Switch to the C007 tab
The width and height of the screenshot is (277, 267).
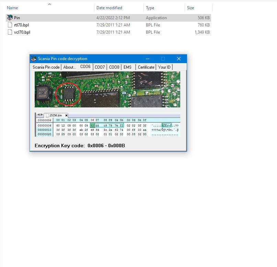[x=100, y=67]
